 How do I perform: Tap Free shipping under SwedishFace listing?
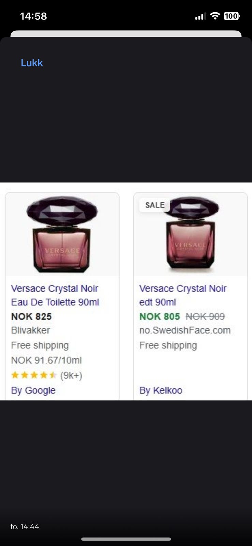tap(168, 345)
